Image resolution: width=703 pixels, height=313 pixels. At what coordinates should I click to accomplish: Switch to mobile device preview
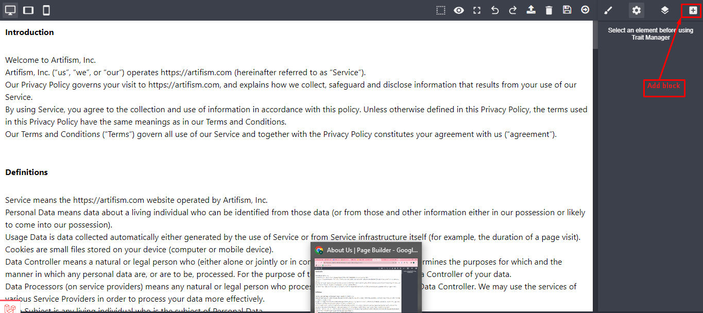click(x=46, y=10)
